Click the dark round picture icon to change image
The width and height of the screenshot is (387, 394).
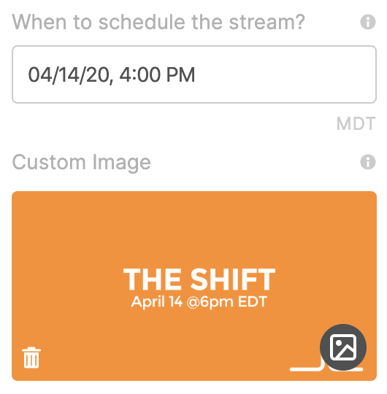tap(343, 347)
